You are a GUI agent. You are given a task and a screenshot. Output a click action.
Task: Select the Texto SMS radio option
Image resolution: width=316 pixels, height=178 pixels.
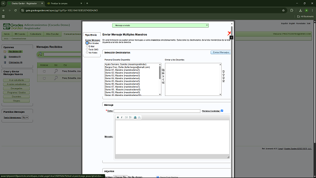click(x=87, y=49)
